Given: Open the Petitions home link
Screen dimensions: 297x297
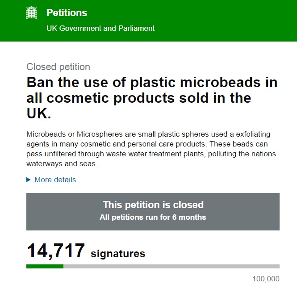Looking at the screenshot, I should (67, 13).
